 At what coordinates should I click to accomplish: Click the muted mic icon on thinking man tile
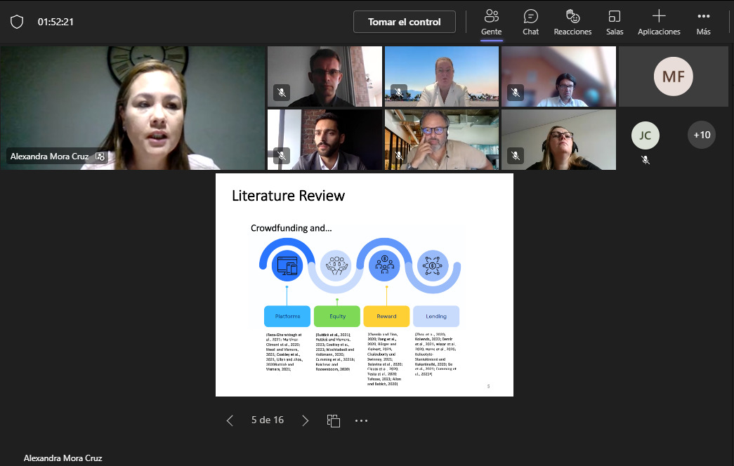pyautogui.click(x=398, y=155)
